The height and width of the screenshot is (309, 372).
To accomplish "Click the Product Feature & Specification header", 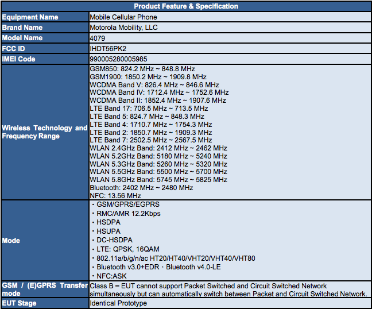I will tap(185, 6).
